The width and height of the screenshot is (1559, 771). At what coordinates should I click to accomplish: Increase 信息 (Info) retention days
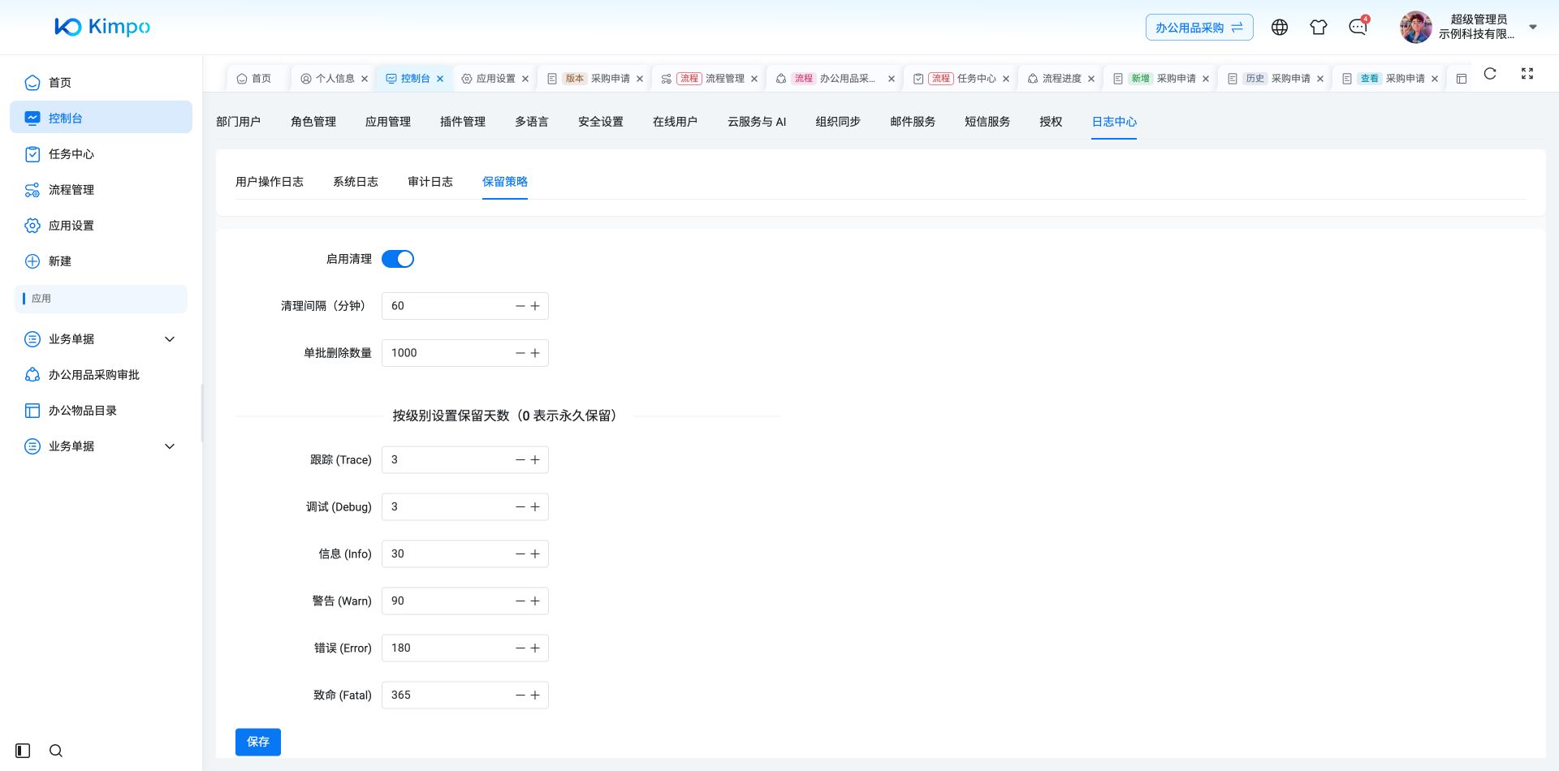click(x=535, y=554)
